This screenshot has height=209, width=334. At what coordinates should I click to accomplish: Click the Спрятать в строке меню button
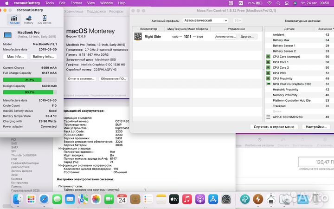pyautogui.click(x=274, y=127)
